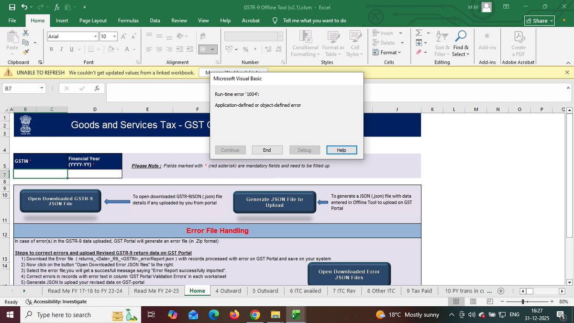Click the Undo arrow icon
The image size is (574, 323).
click(x=24, y=7)
